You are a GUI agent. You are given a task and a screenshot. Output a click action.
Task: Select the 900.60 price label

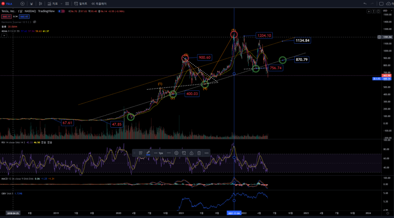tap(205, 58)
